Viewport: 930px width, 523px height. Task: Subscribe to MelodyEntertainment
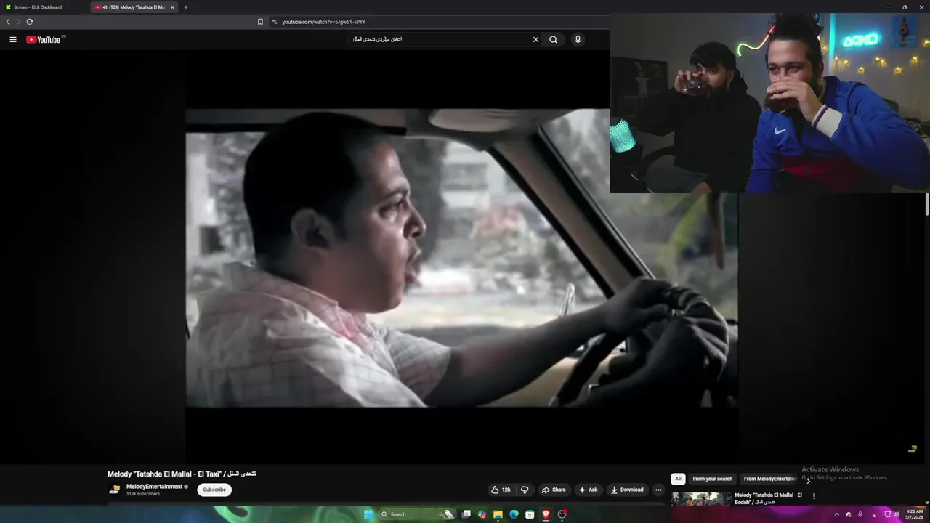pyautogui.click(x=214, y=490)
